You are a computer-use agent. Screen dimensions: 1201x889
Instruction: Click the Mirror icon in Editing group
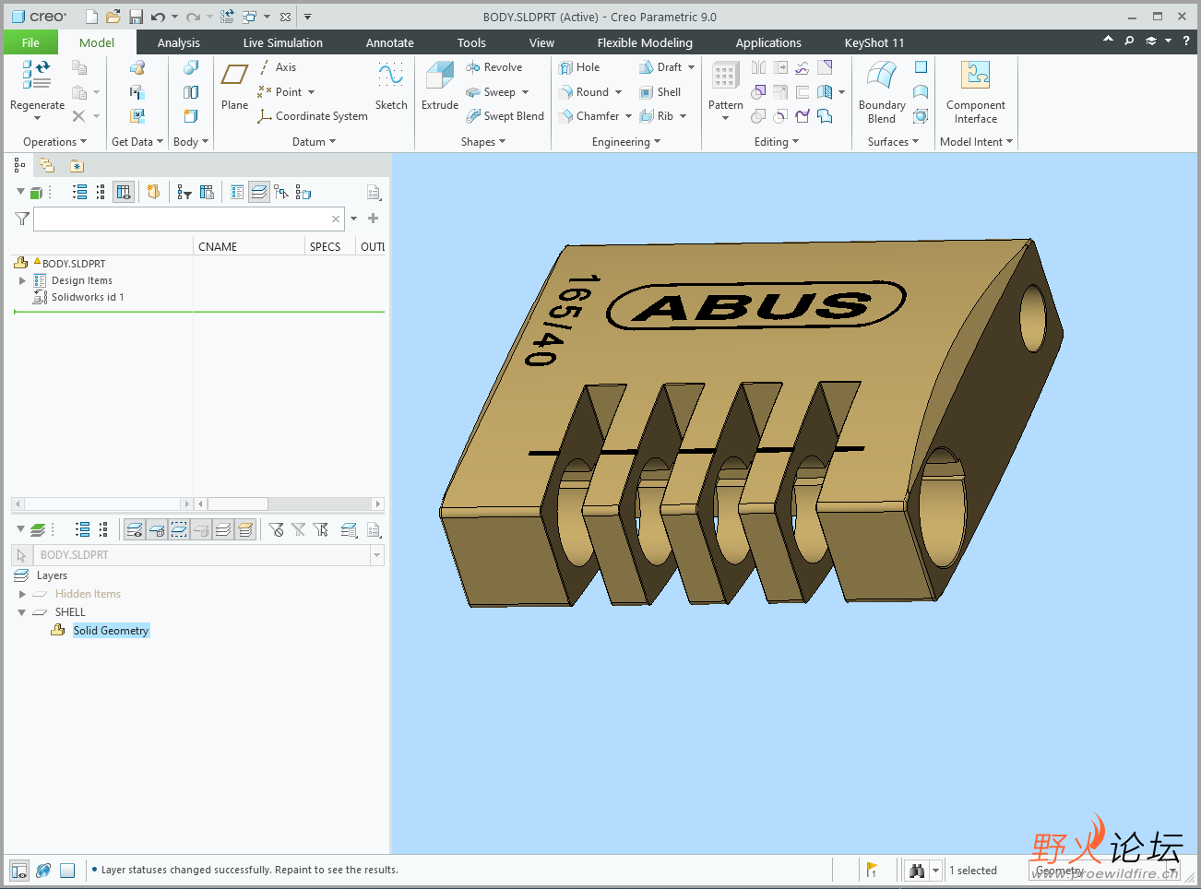(758, 67)
